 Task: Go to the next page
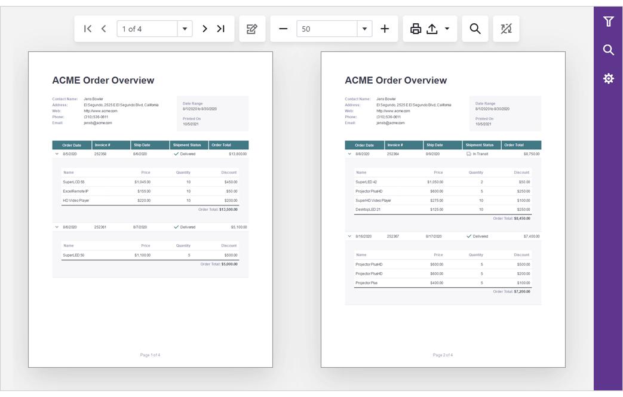tap(204, 28)
